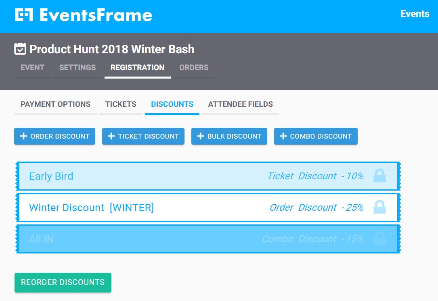Click the plus icon on Bulk Discount

click(201, 136)
